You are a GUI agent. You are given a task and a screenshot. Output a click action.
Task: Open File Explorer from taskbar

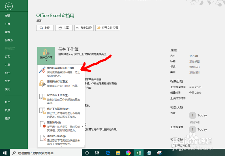[118, 153]
